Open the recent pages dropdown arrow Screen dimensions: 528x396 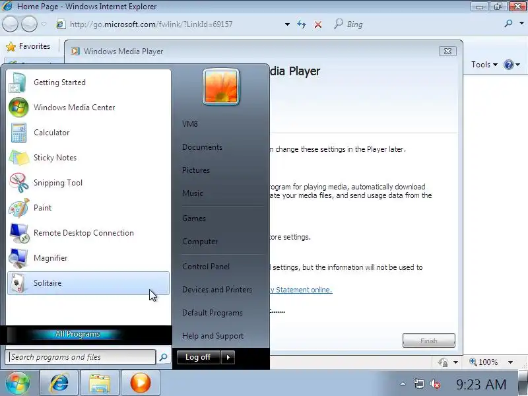pos(44,24)
